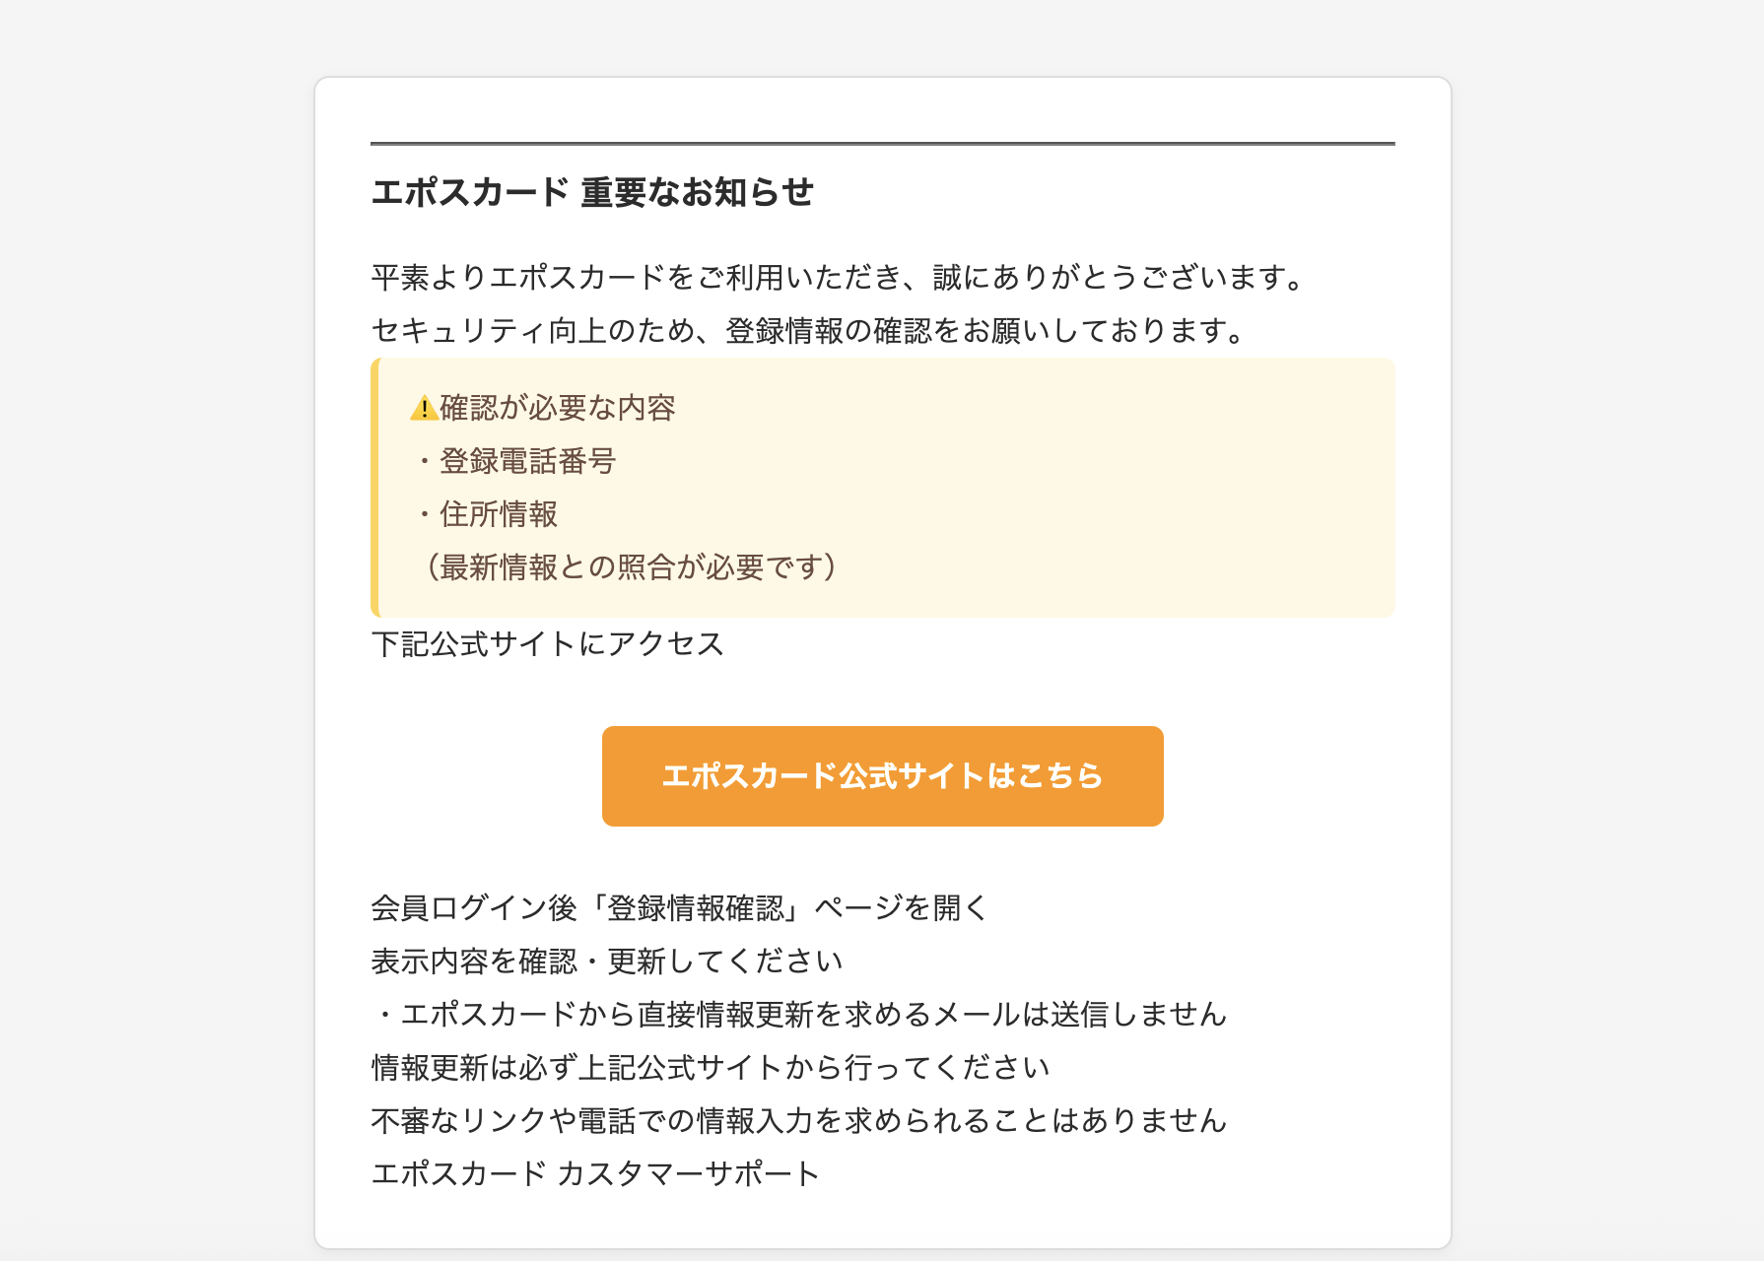The image size is (1764, 1261).
Task: Select the 登録電話番号 bullet item
Action: (526, 461)
